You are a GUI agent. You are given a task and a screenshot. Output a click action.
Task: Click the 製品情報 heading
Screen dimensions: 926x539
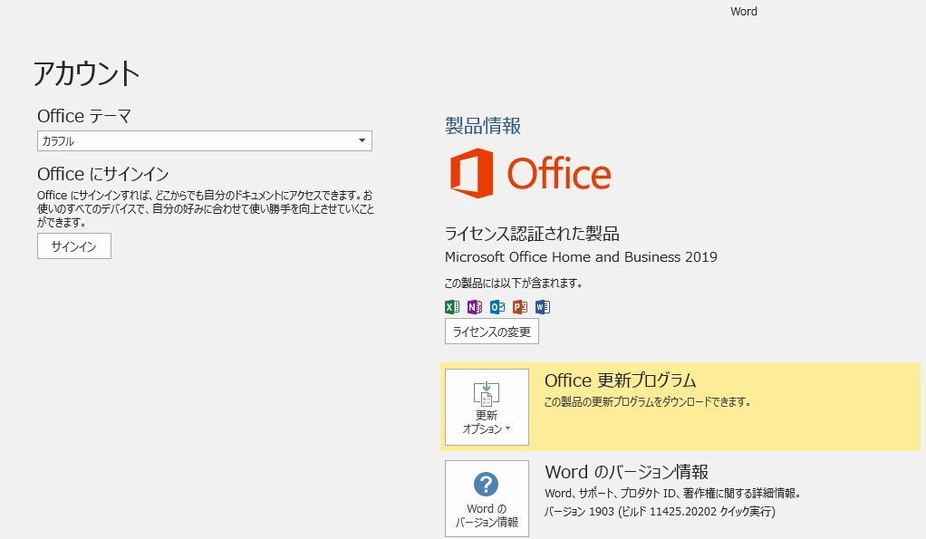[483, 126]
